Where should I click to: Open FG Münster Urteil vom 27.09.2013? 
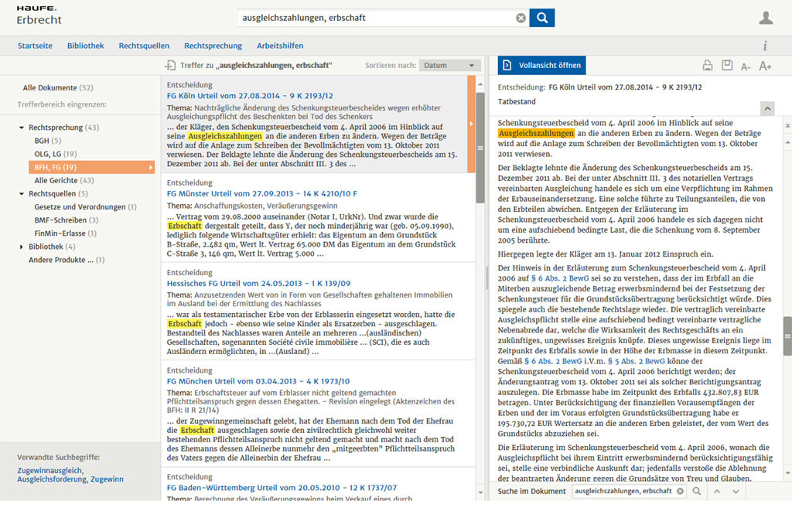(261, 193)
